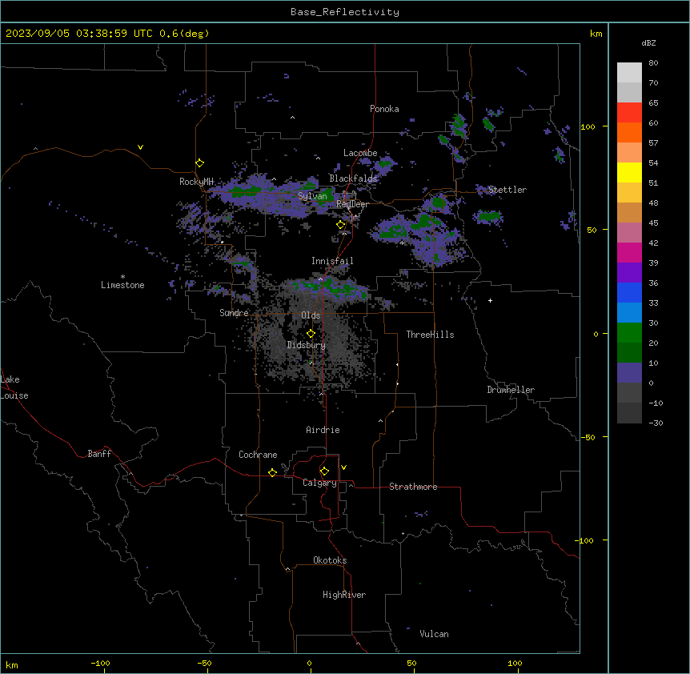The width and height of the screenshot is (690, 674).
Task: Click the Sundre label
Action: click(234, 313)
